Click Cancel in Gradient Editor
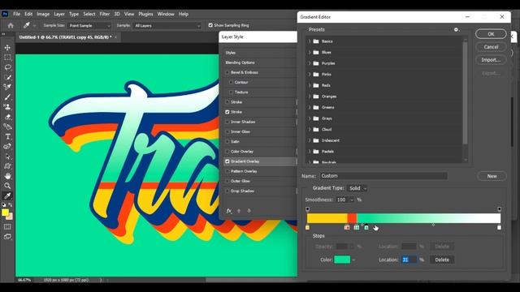Viewport: 520px width, 292px height. [491, 47]
